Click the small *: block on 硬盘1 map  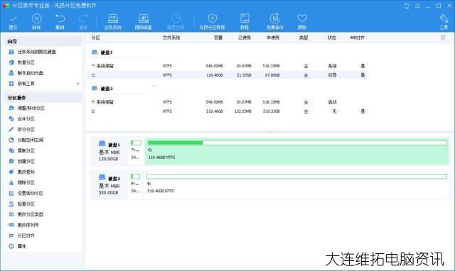click(136, 151)
